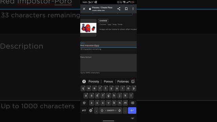Tap the backspace delete key
Screen dimensions: 217x122
(x=133, y=103)
